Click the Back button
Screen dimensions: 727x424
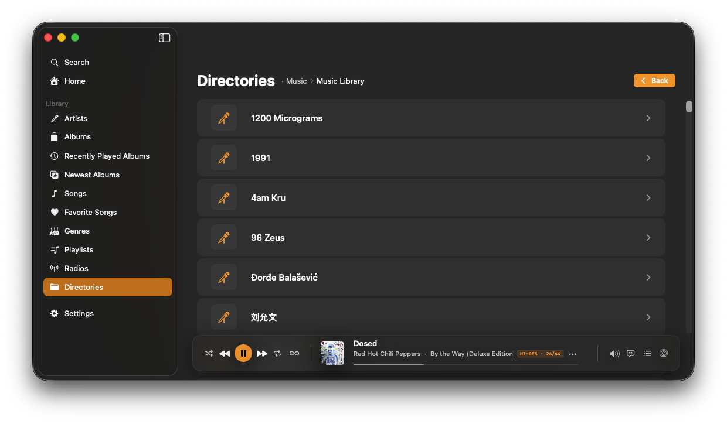point(654,80)
